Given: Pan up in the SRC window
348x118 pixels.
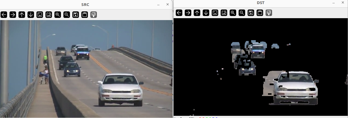Looking at the screenshot, I should coord(22,15).
